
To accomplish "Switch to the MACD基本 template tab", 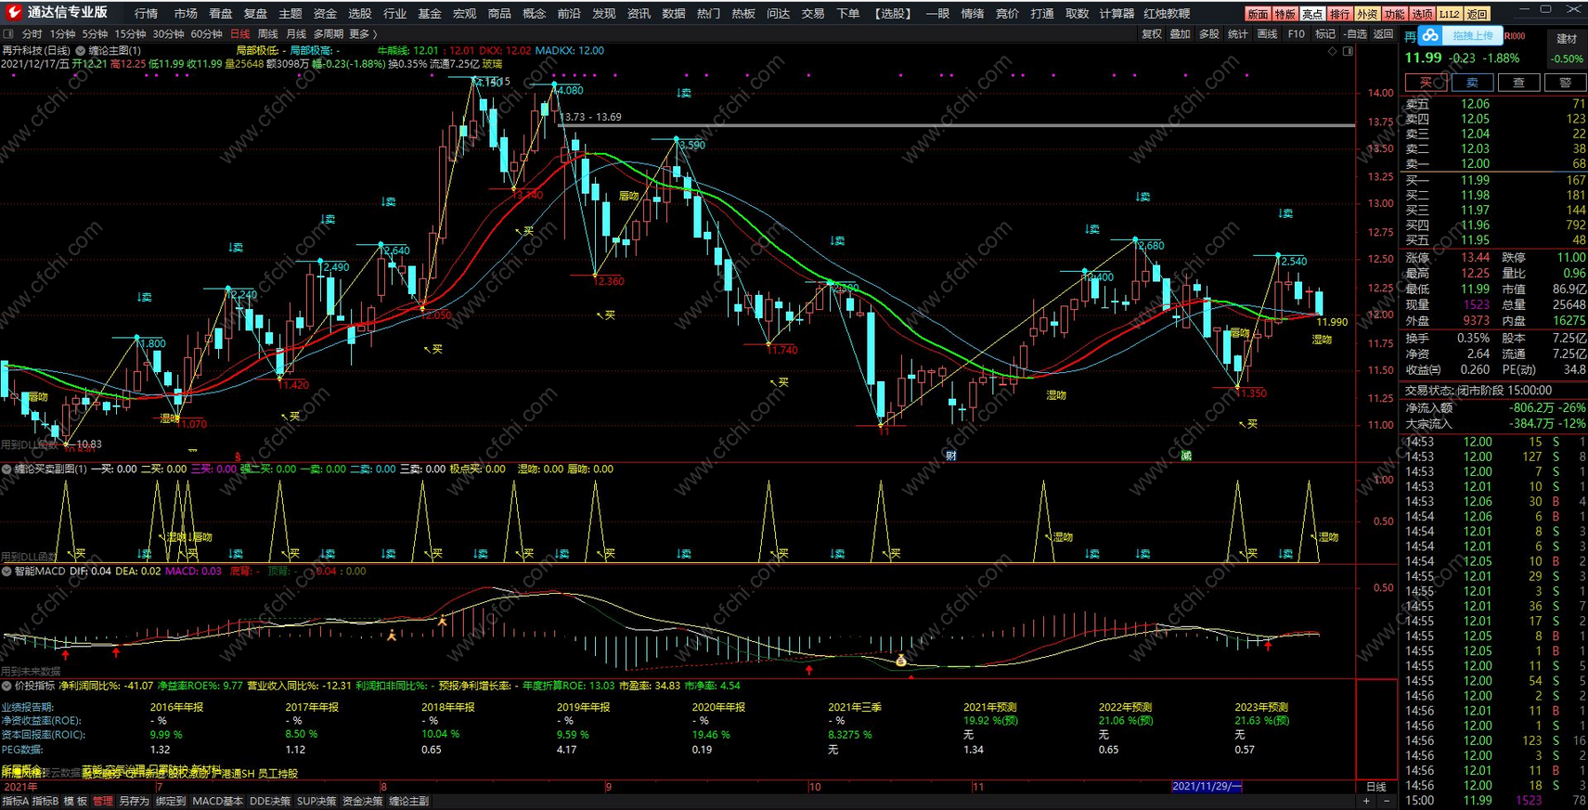I will 217,801.
